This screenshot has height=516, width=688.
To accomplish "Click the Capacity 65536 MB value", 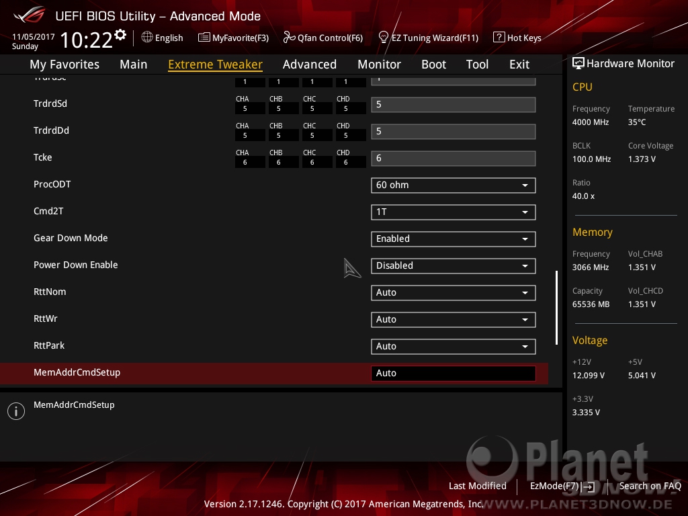I will click(591, 304).
